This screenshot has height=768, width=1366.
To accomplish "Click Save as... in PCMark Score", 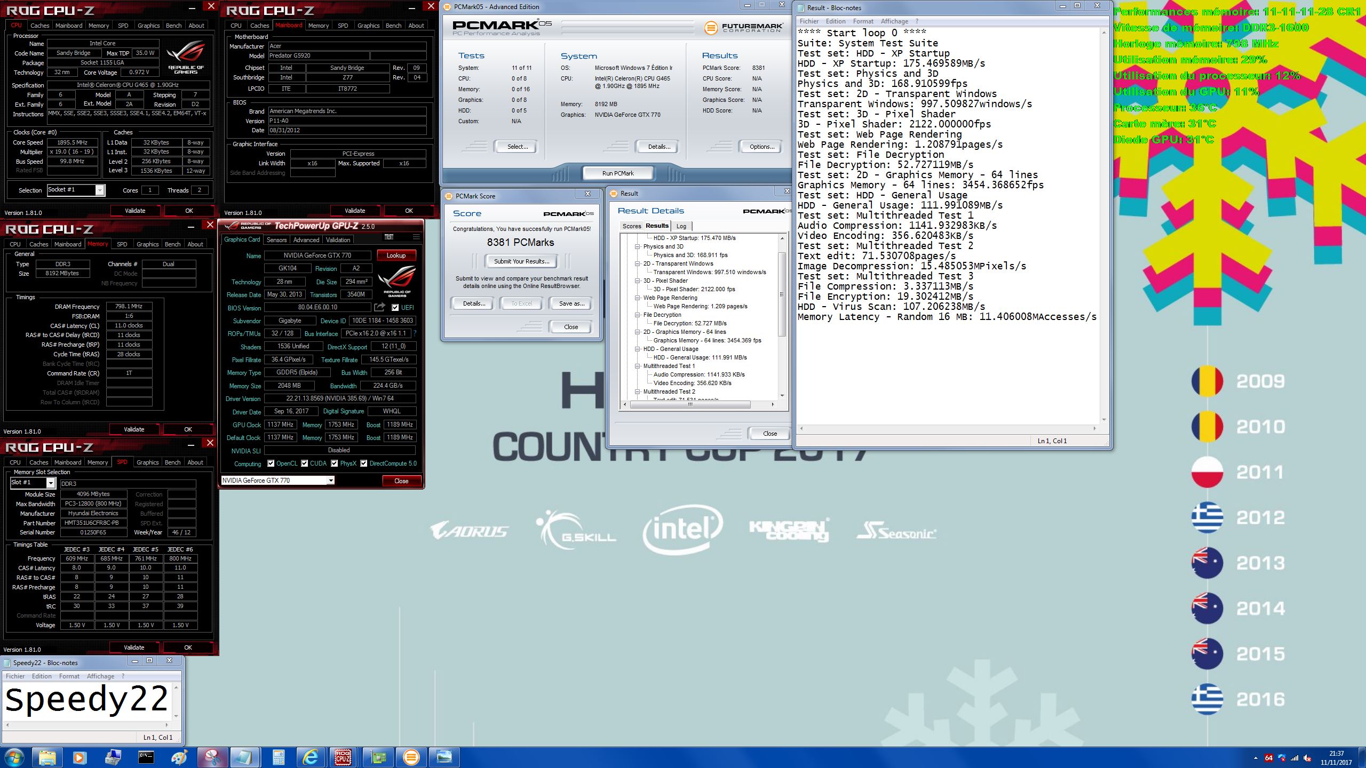I will click(571, 303).
